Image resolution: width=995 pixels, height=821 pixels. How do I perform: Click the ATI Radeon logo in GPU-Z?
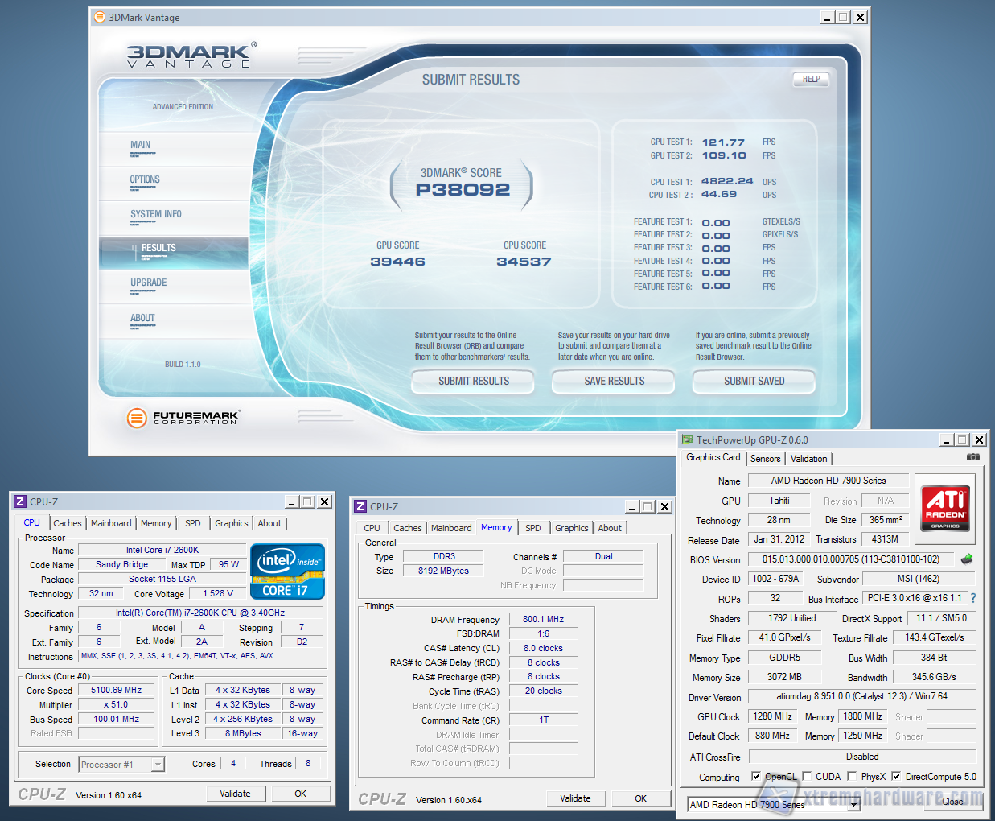[945, 508]
